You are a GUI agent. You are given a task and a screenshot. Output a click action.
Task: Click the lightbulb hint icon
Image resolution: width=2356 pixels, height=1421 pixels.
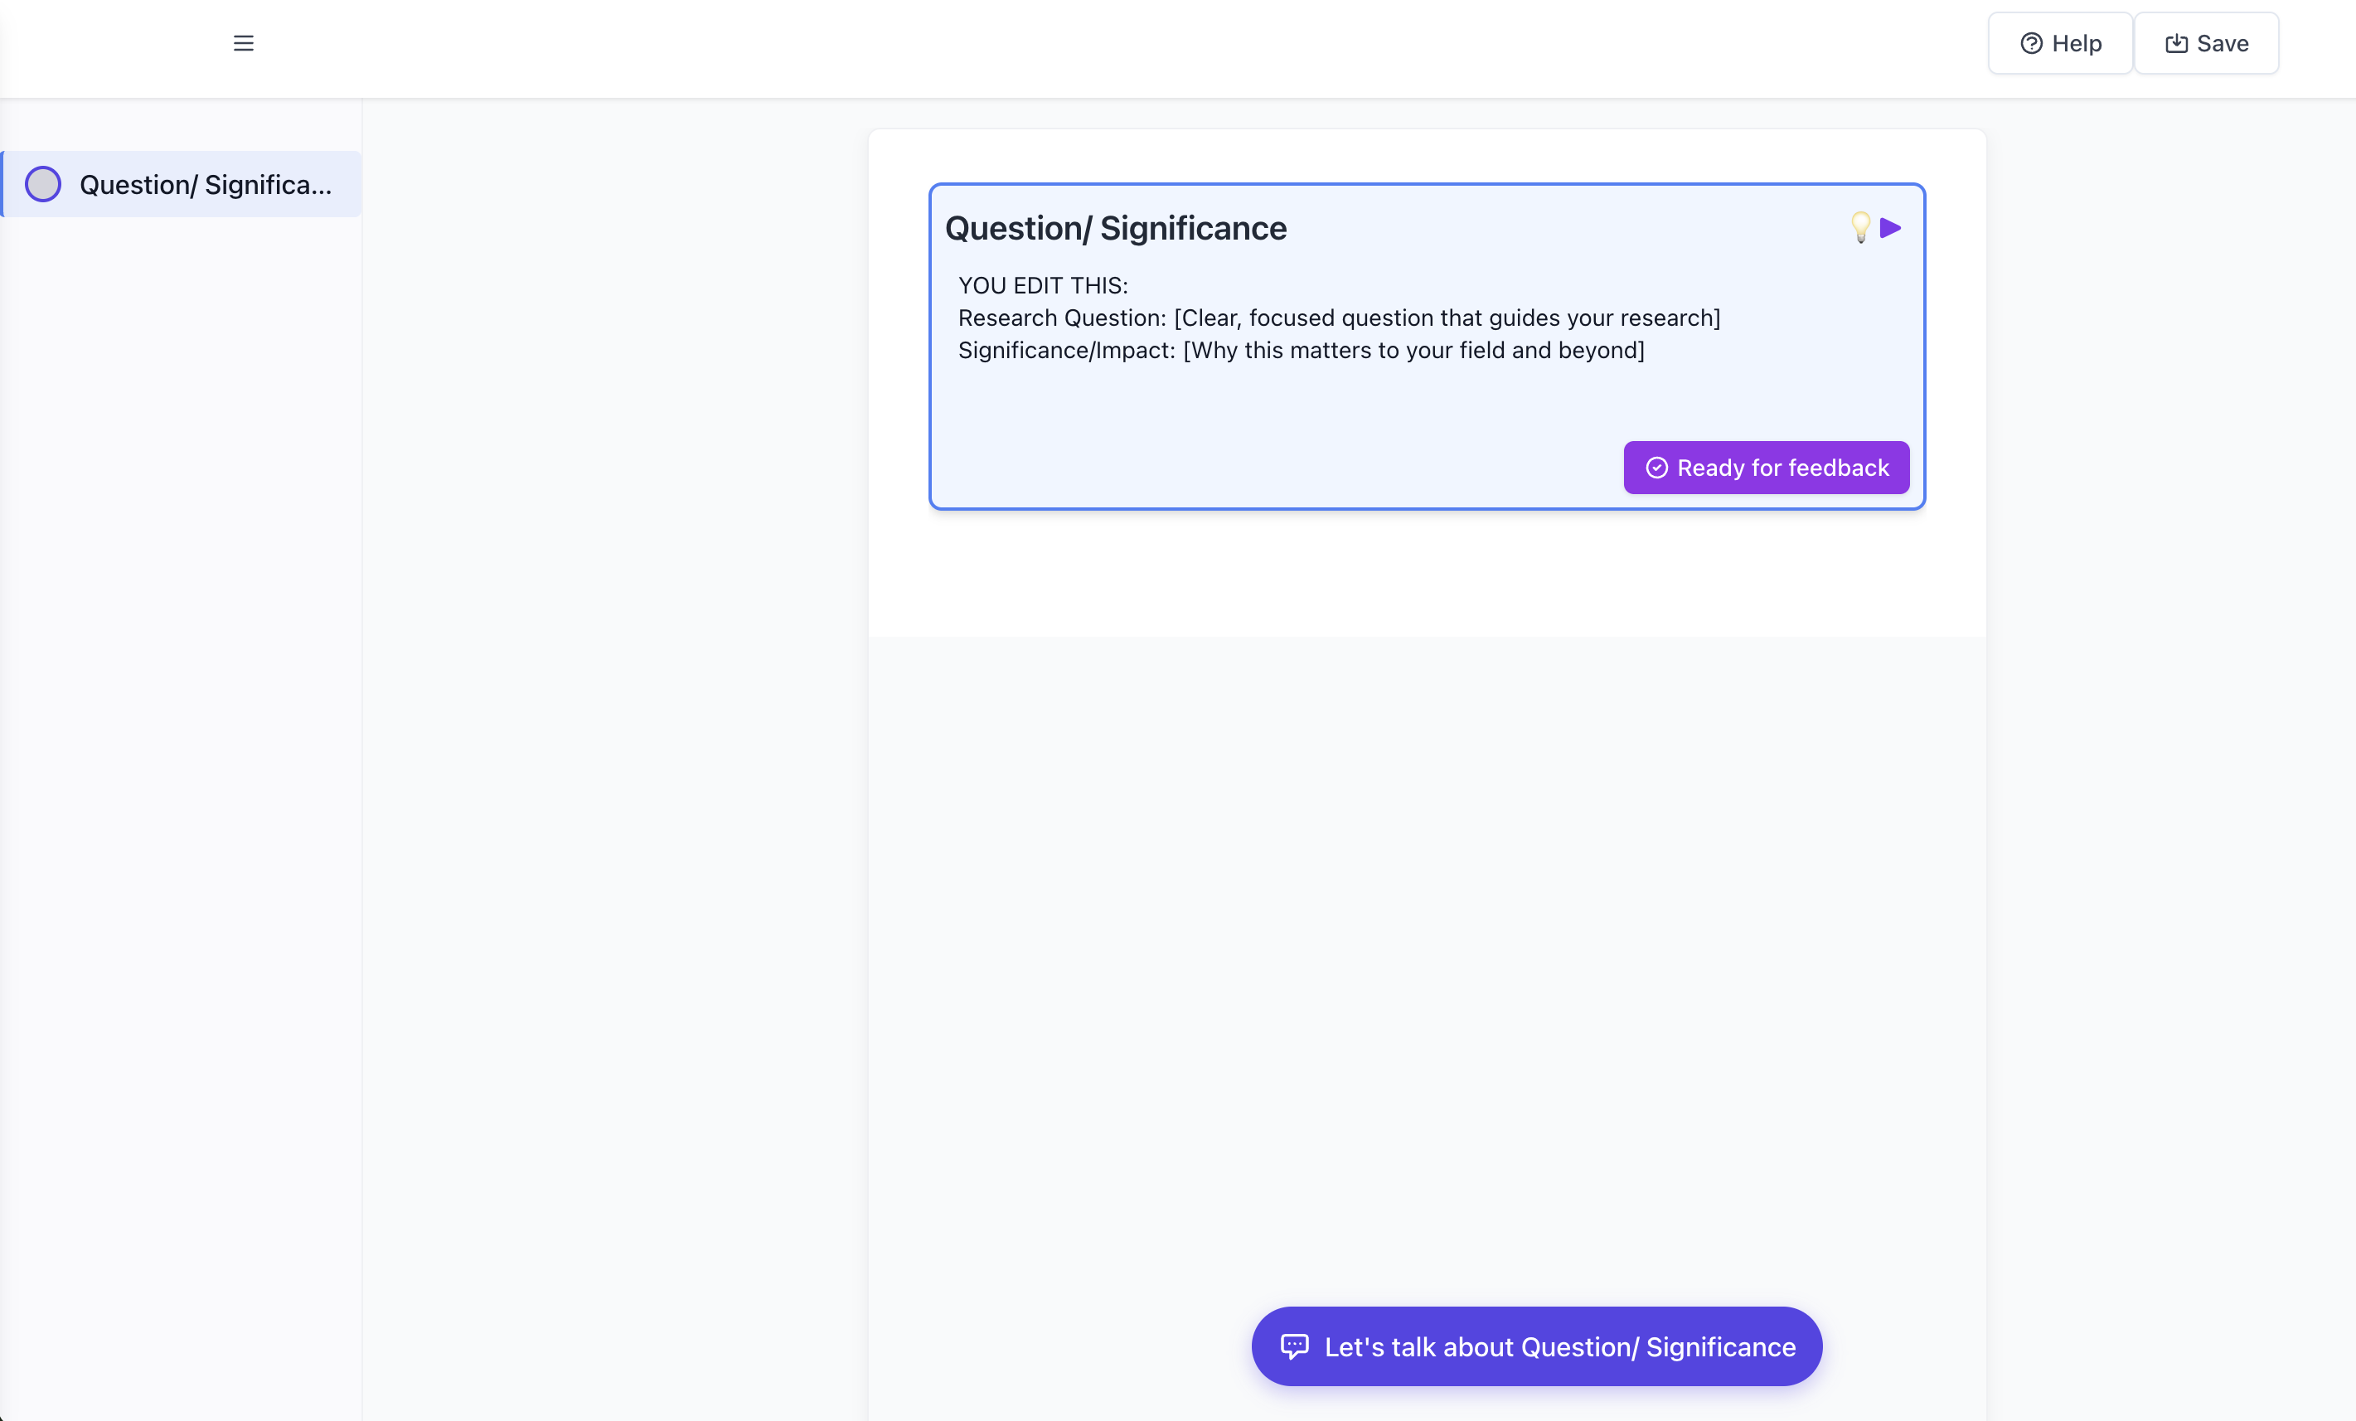point(1859,226)
